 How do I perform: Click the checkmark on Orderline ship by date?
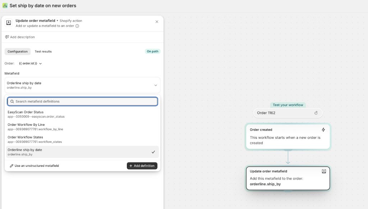[x=153, y=152]
